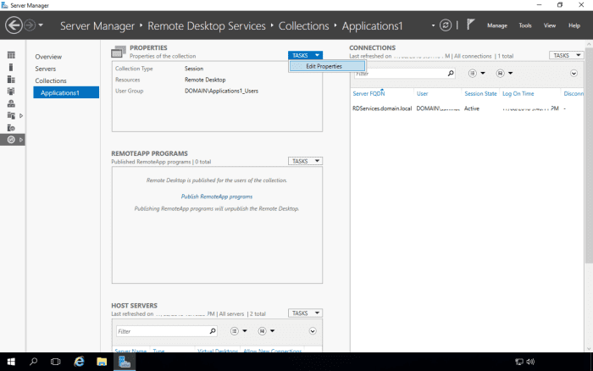Select the Dashboard icon in left sidebar
The width and height of the screenshot is (593, 371).
click(11, 55)
